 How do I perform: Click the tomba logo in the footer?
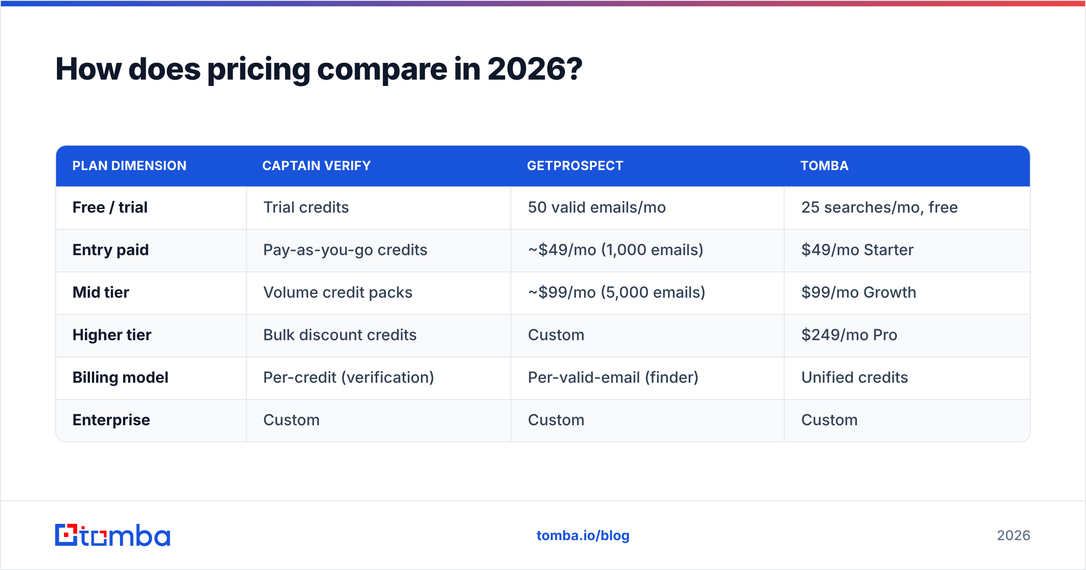113,535
